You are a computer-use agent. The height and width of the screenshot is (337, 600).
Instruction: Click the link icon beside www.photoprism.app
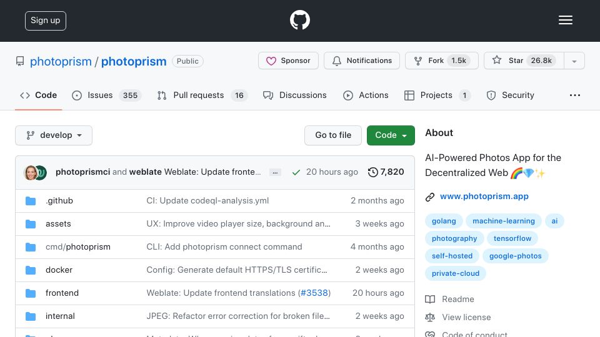pyautogui.click(x=430, y=197)
